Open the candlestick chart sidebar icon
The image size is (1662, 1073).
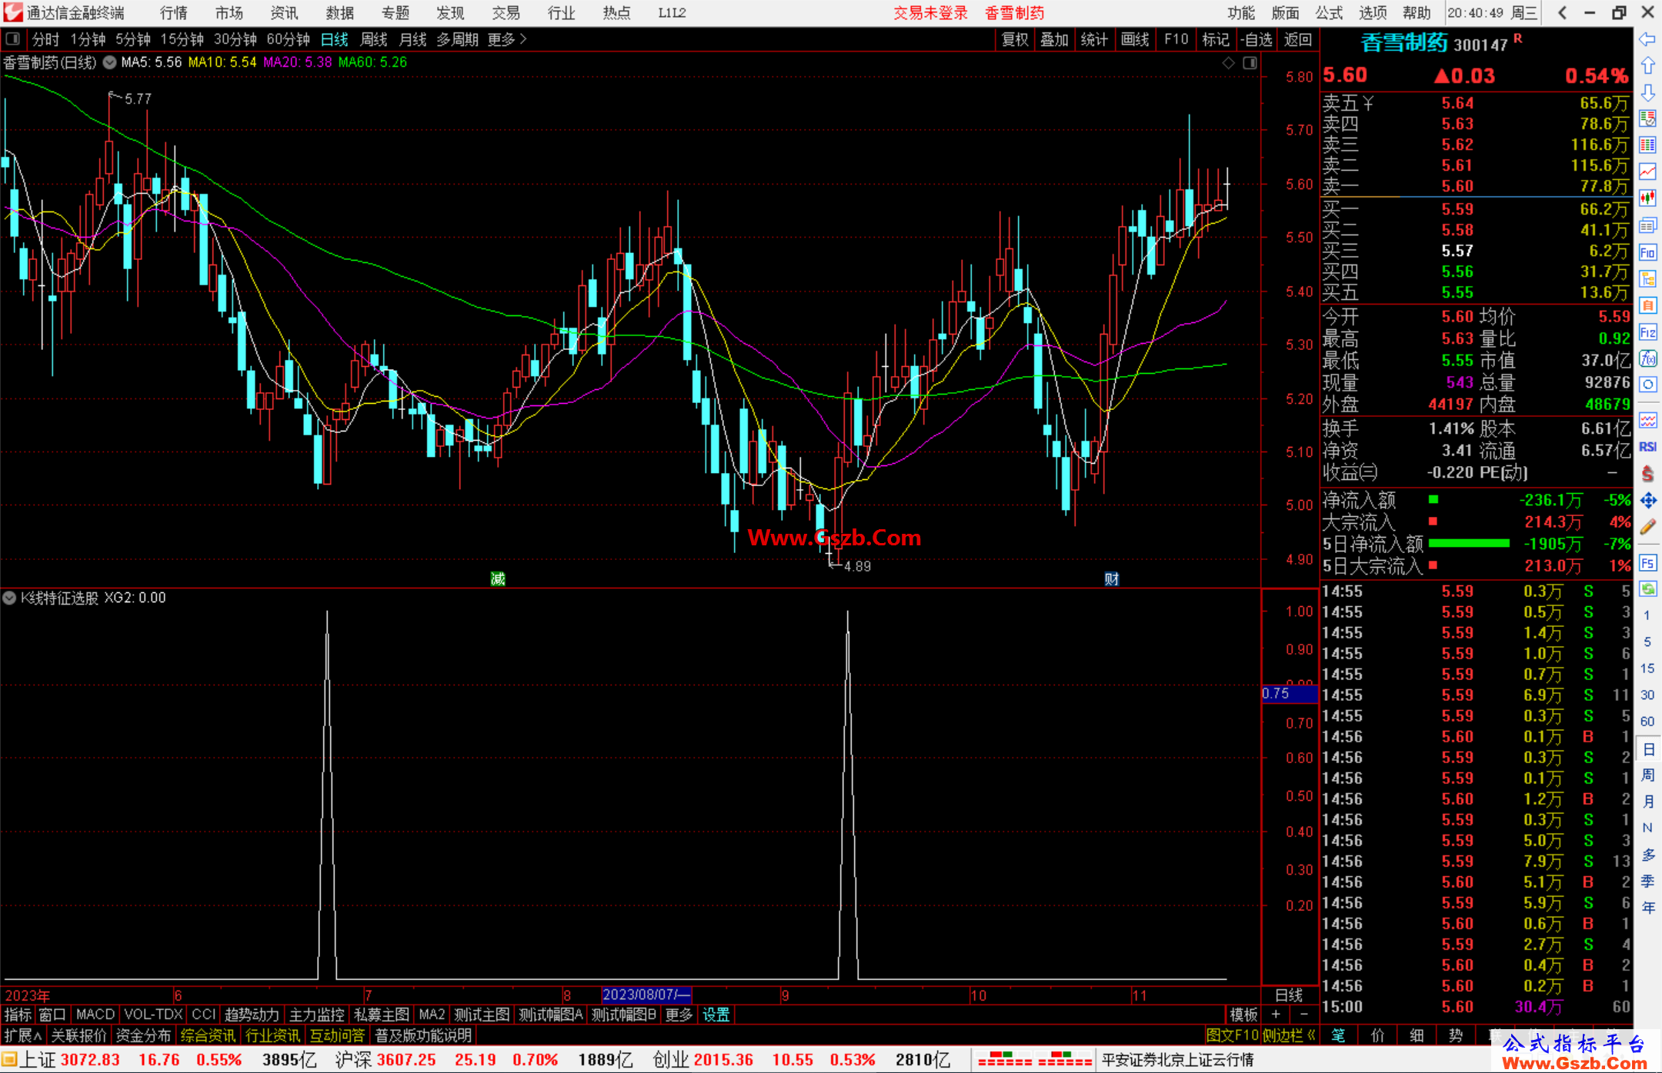tap(1647, 198)
